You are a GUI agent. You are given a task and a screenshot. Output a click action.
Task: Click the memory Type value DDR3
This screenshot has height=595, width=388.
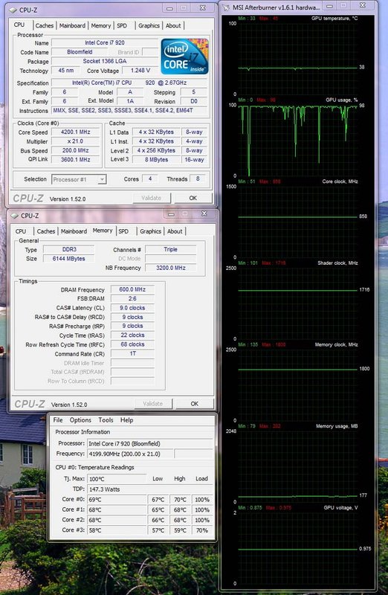click(69, 250)
